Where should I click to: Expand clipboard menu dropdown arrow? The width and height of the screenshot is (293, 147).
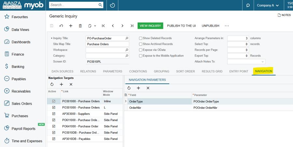click(95, 26)
